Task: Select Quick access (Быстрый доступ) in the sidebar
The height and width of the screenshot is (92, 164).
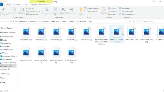Action: point(7,28)
